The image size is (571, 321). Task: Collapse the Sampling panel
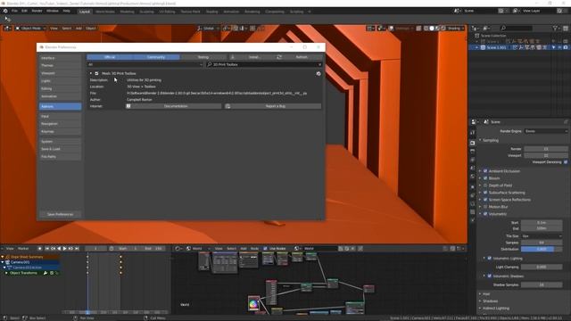coord(480,140)
